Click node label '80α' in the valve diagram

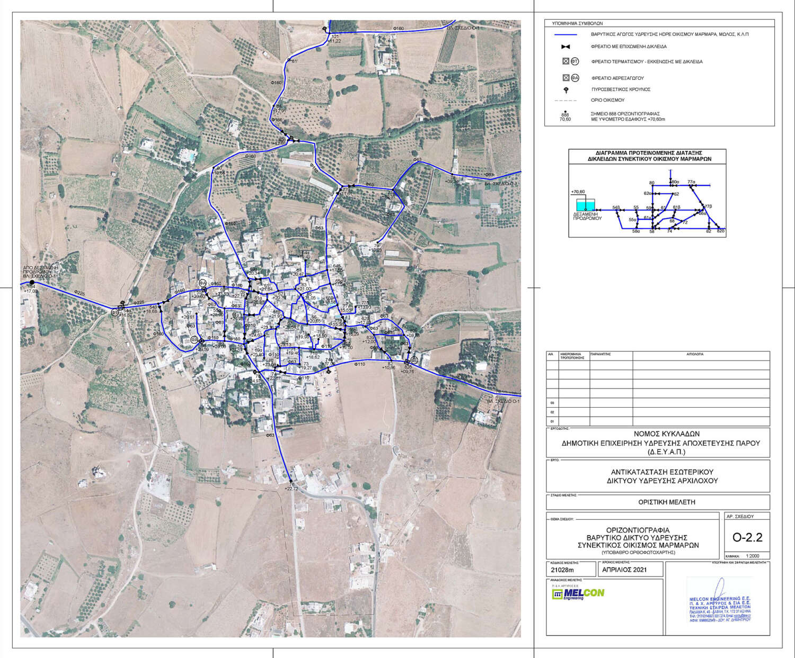coord(675,182)
